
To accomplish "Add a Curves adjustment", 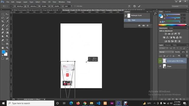I will click(x=172, y=34).
